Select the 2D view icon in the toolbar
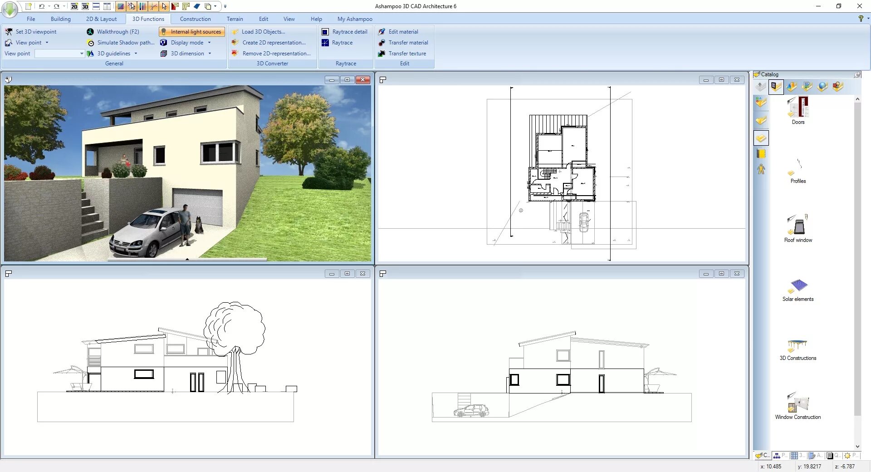 74,6
